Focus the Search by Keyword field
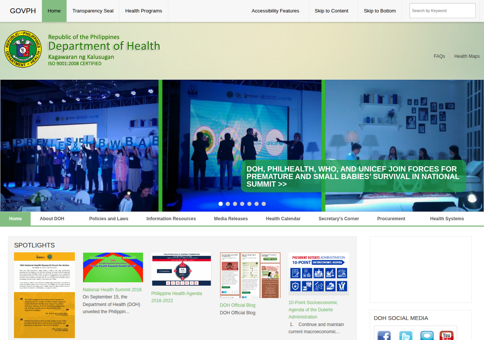Viewport: 484px width, 340px height. [442, 11]
